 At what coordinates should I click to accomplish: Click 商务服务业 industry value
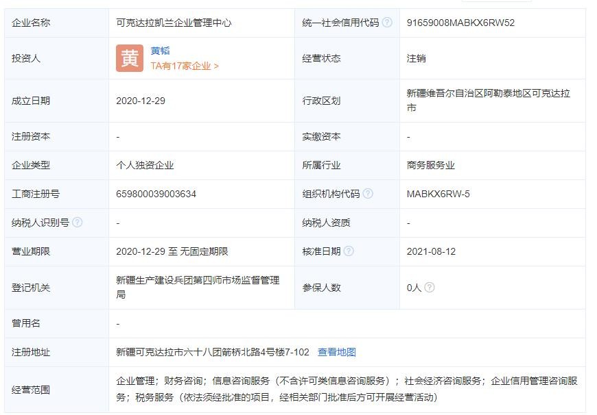(x=430, y=165)
